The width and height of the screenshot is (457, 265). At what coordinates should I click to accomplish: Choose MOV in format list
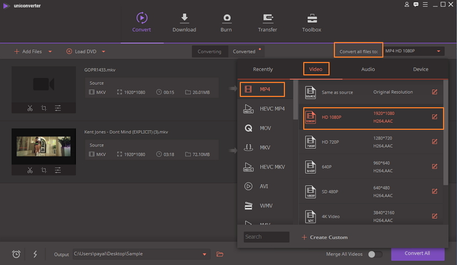(264, 128)
